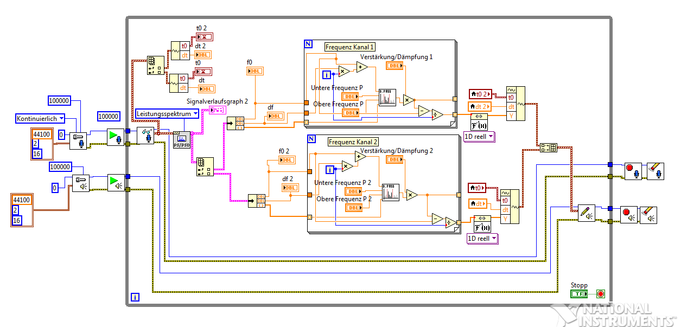Click the 44100 value in the lower format cluster
The width and height of the screenshot is (687, 327).
pos(21,200)
